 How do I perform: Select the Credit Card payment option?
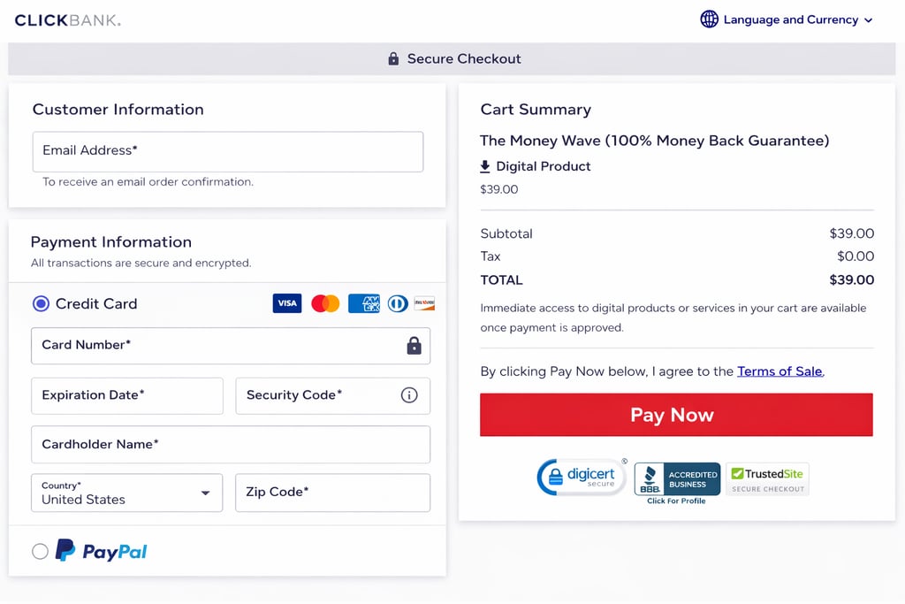coord(41,303)
